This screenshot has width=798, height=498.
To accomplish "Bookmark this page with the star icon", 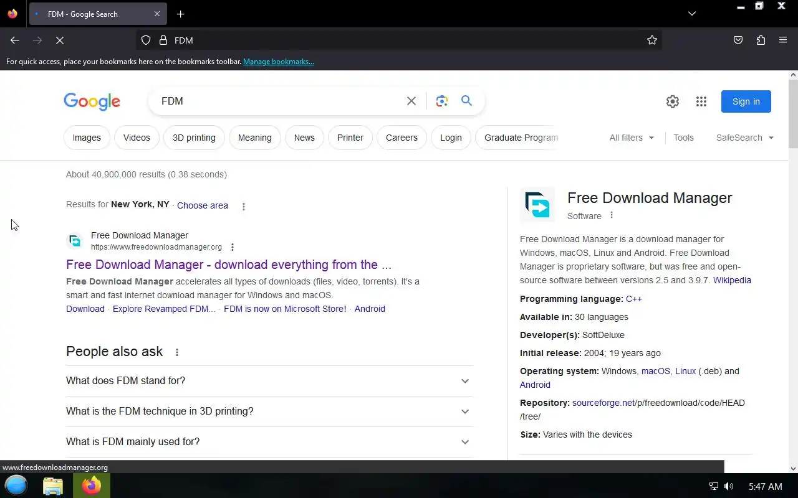I will [652, 40].
